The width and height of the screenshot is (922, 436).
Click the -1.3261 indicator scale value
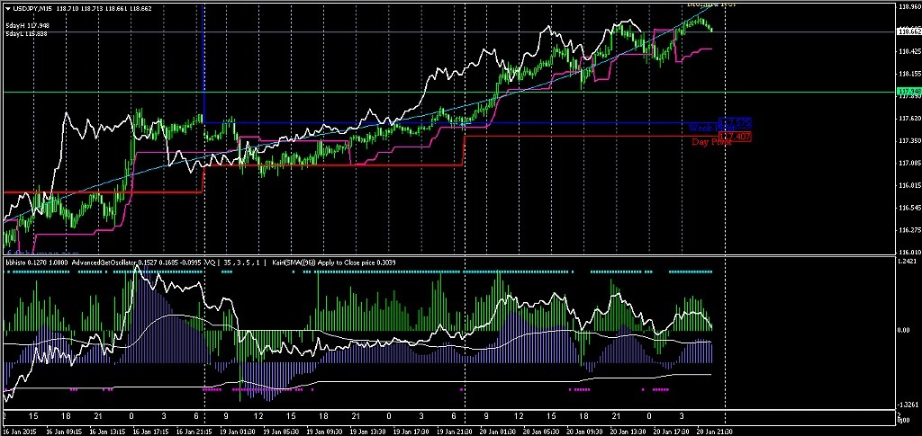coord(908,405)
